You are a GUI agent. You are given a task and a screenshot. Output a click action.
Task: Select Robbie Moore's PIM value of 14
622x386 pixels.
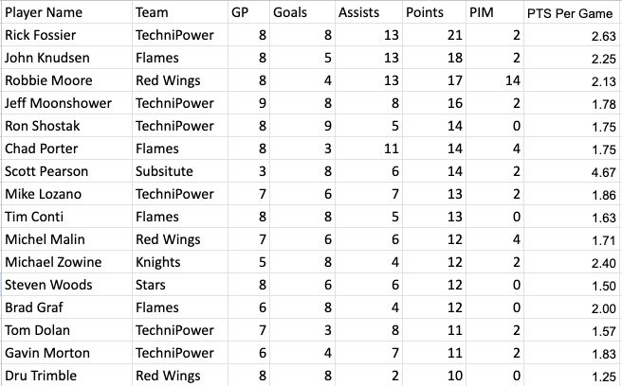coord(495,80)
